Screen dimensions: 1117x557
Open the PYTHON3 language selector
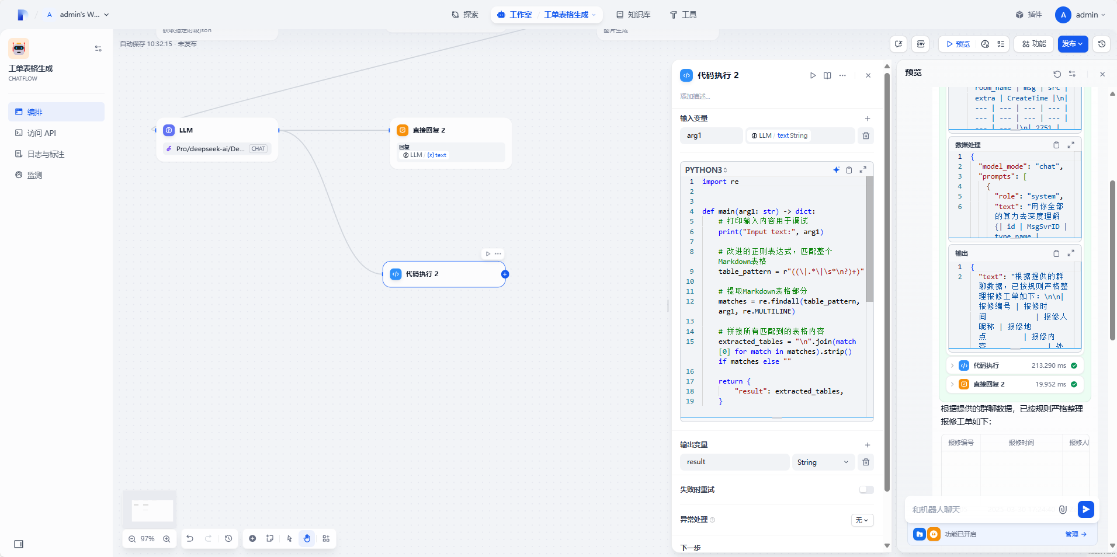pos(706,170)
